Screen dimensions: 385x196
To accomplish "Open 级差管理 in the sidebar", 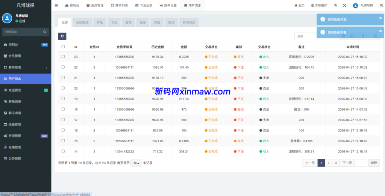I will [x=26, y=124].
